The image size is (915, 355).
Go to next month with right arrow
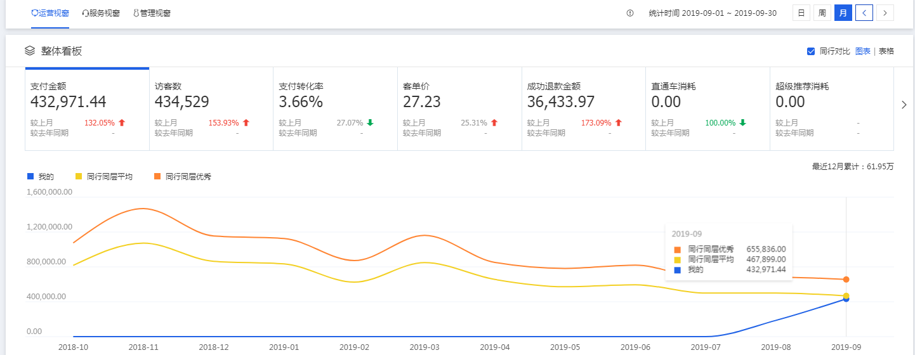[x=885, y=13]
